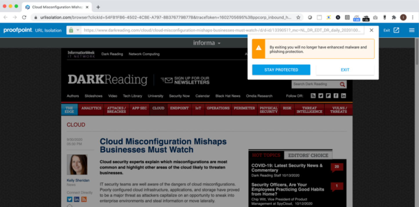The image size is (419, 207).
Task: Click the isolated URL address field
Action: 222,30
